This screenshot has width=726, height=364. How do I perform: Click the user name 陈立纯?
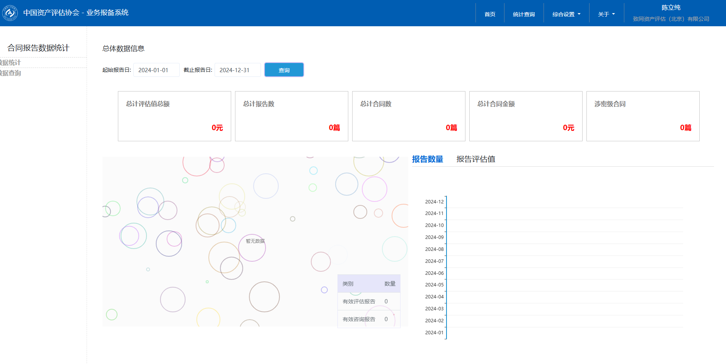tap(671, 8)
